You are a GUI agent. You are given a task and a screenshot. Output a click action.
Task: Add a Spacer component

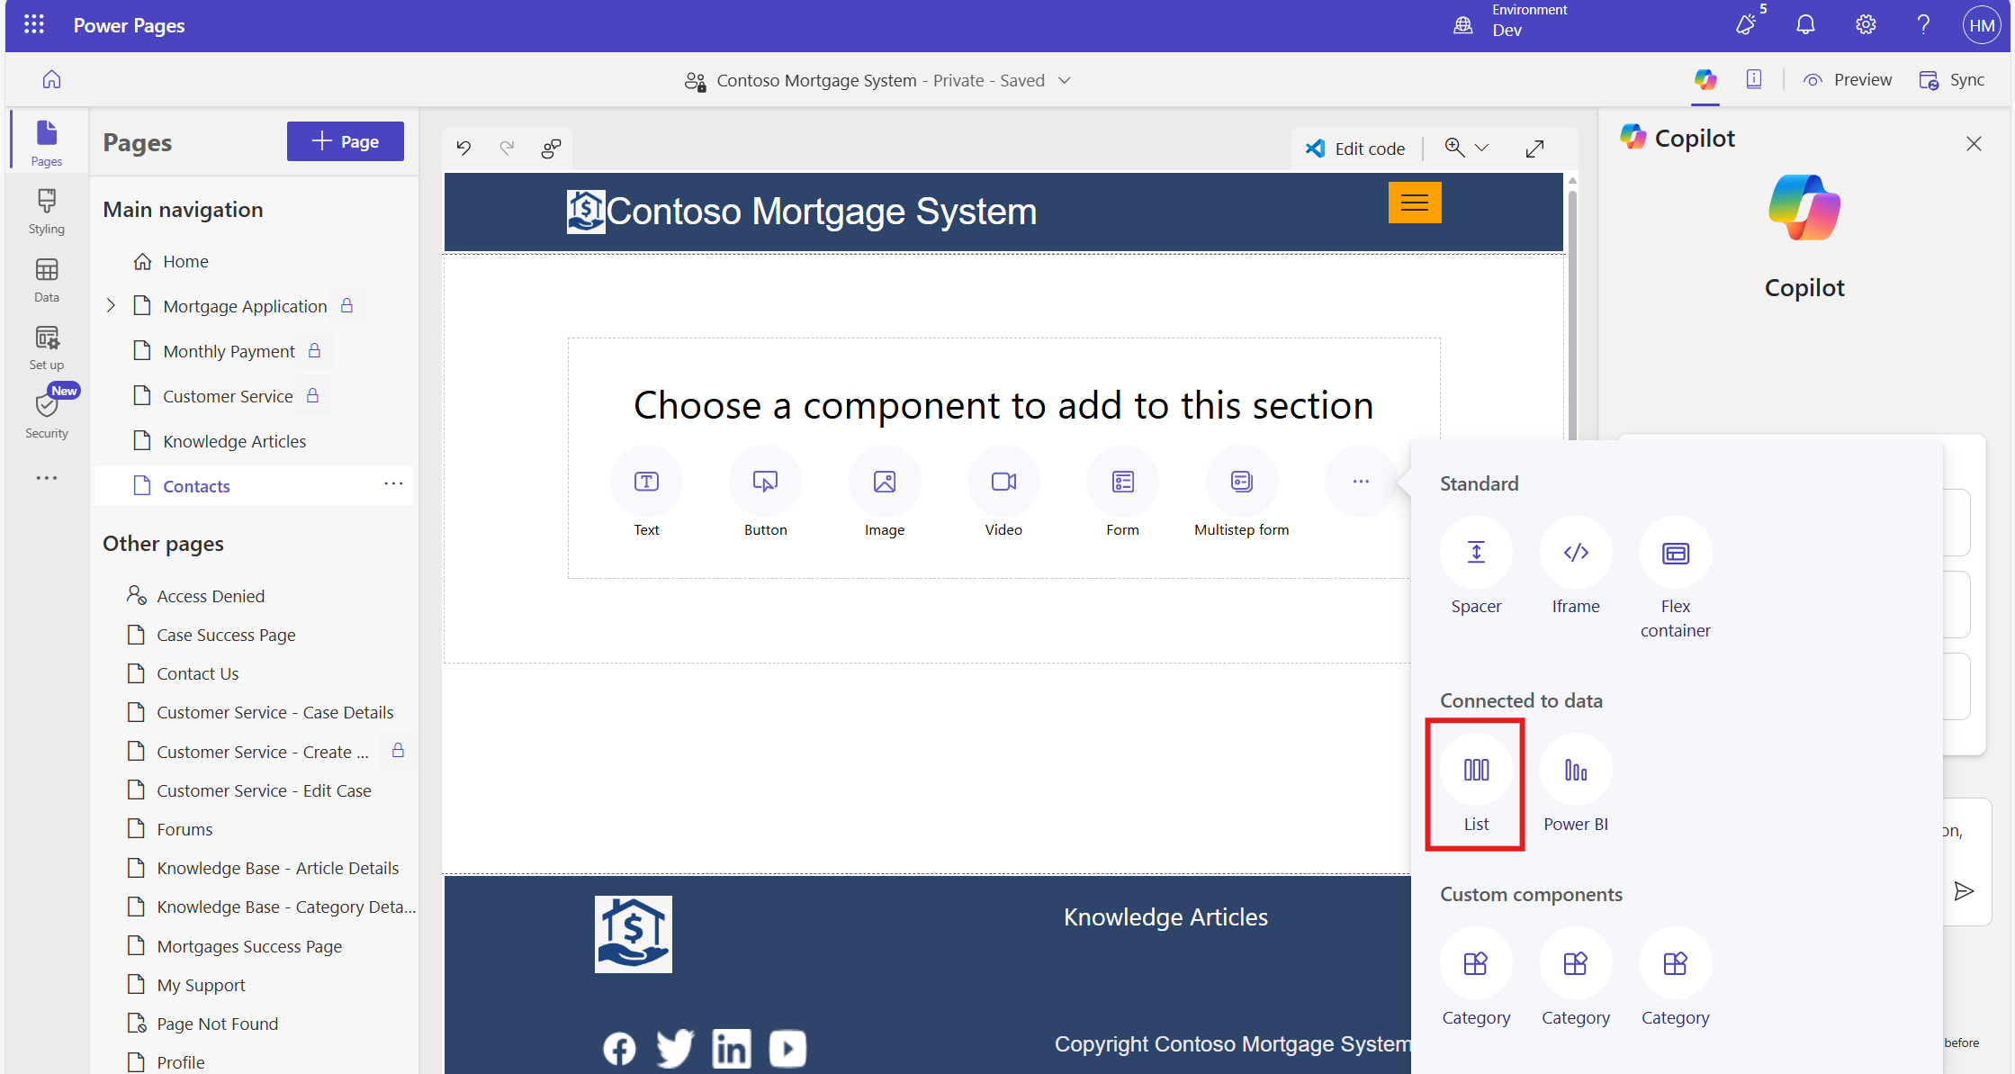[1476, 553]
